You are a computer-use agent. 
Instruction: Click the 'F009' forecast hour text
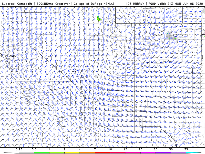tap(152, 4)
